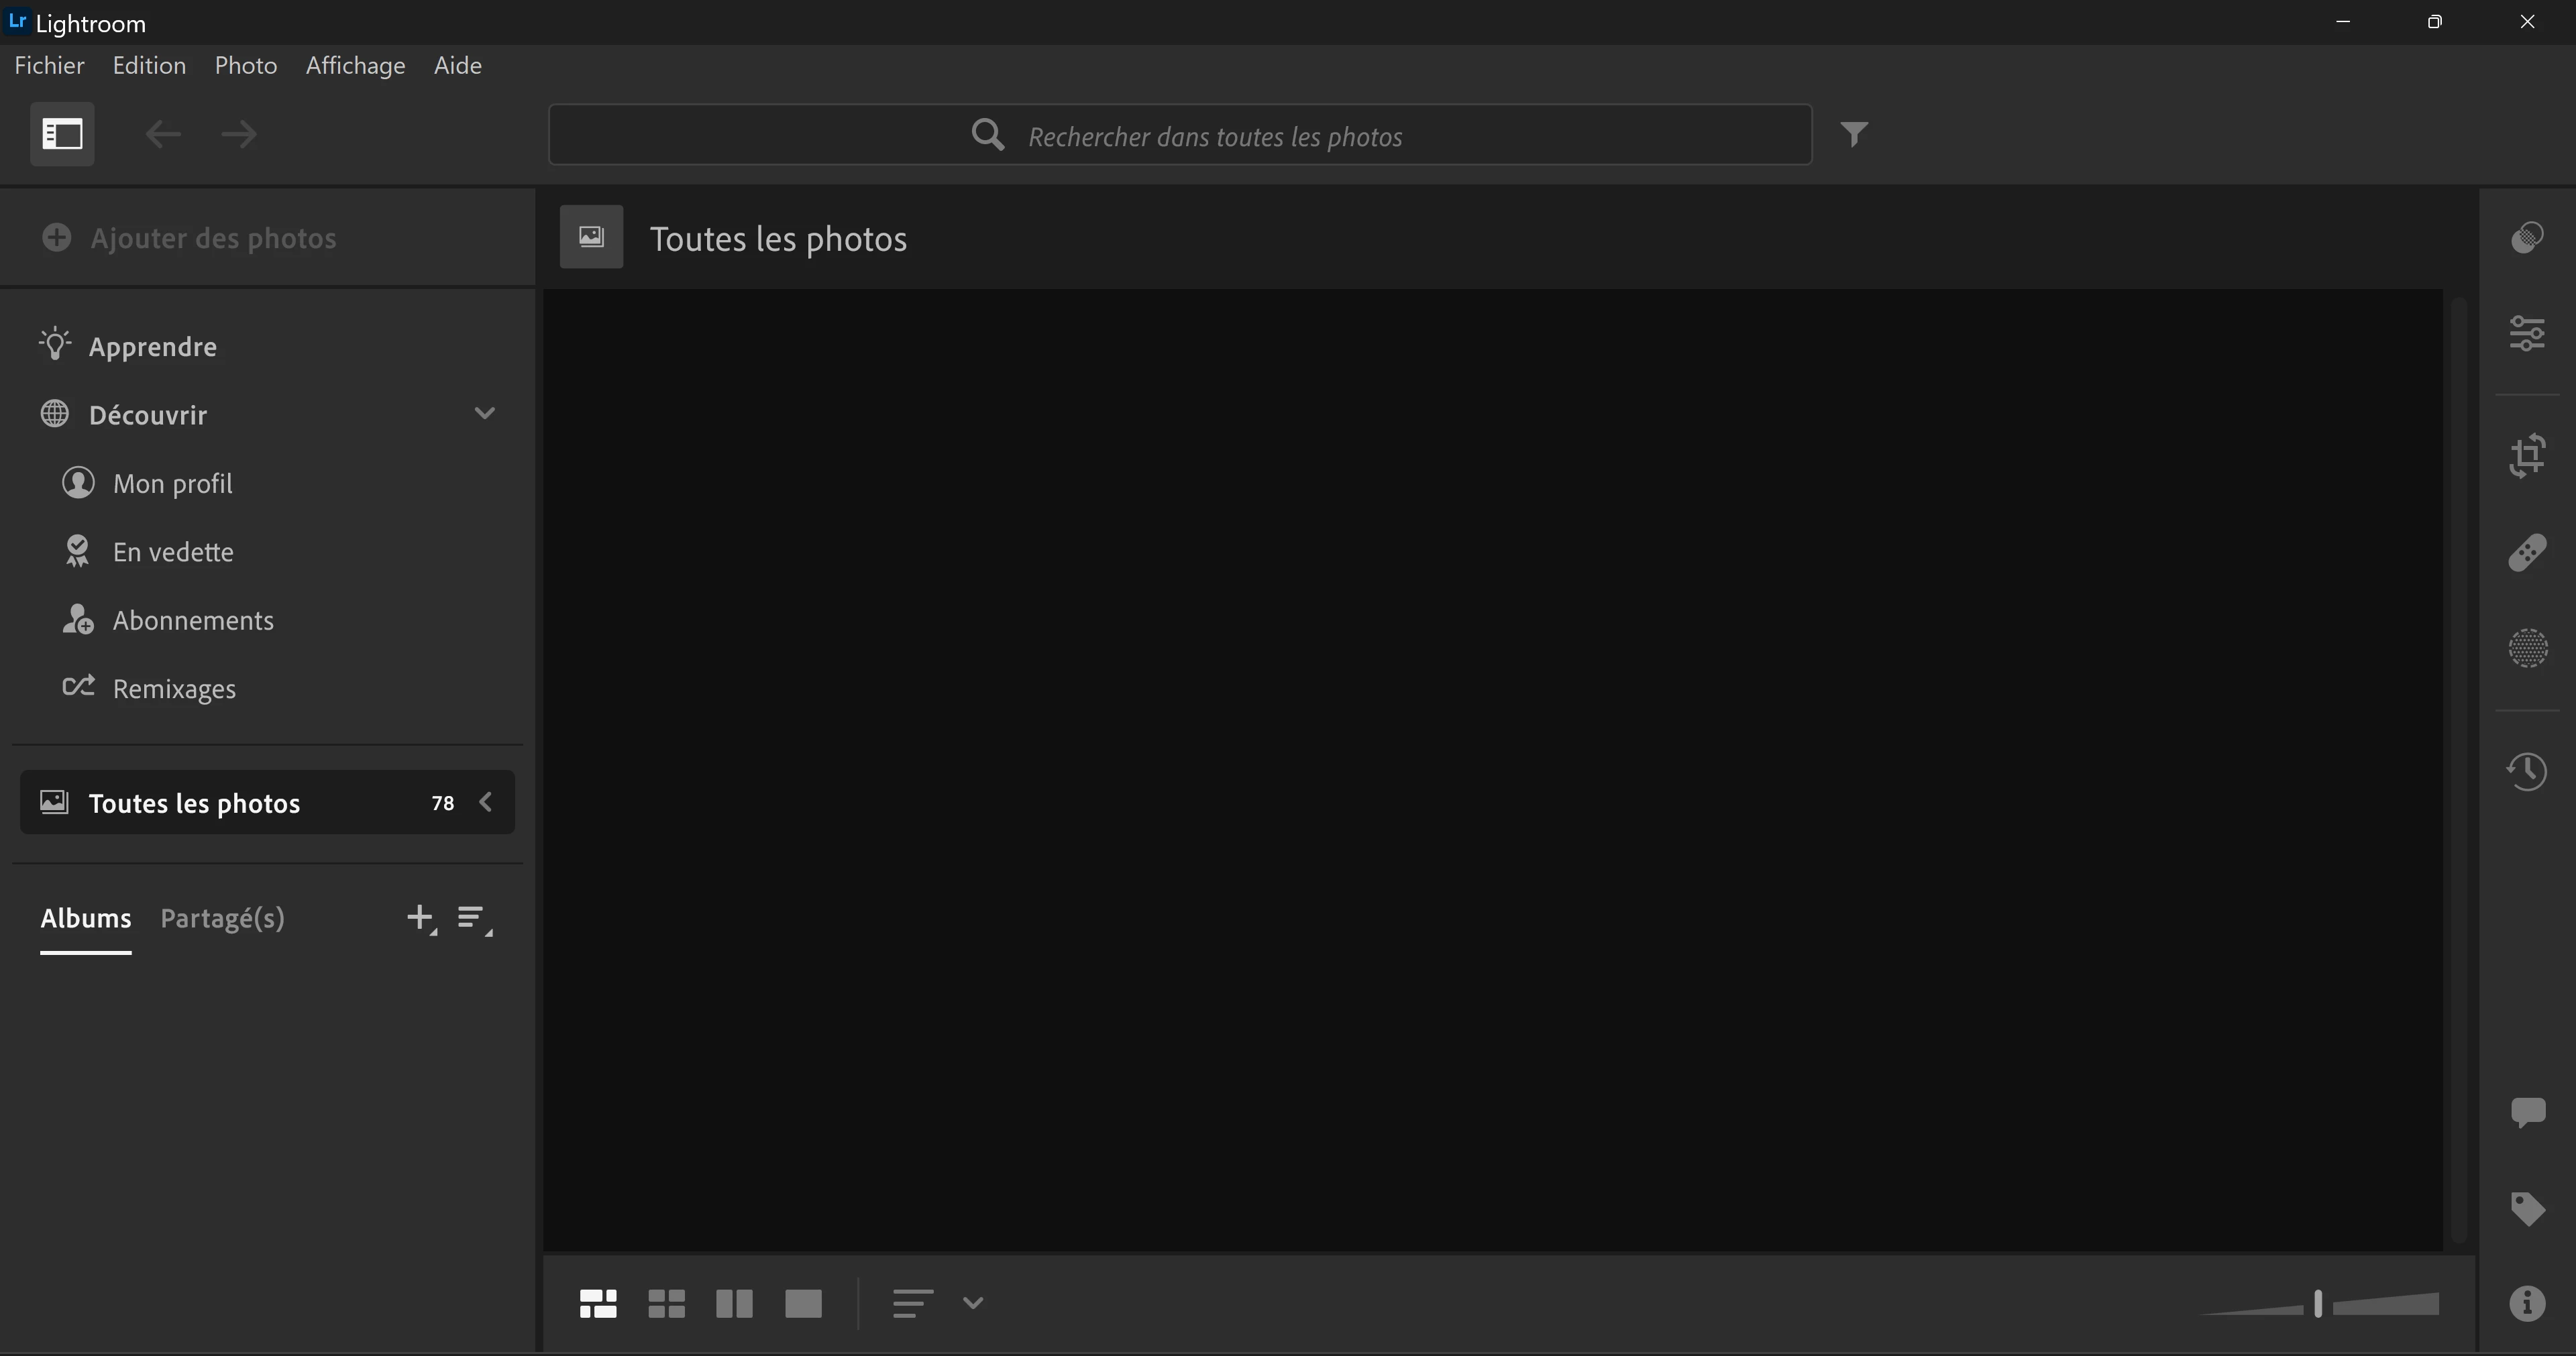Adjust the thumbnail size slider
Viewport: 2576px width, 1356px height.
2318,1304
